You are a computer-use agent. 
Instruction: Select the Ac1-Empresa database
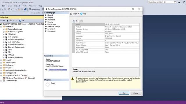[x=13, y=37]
